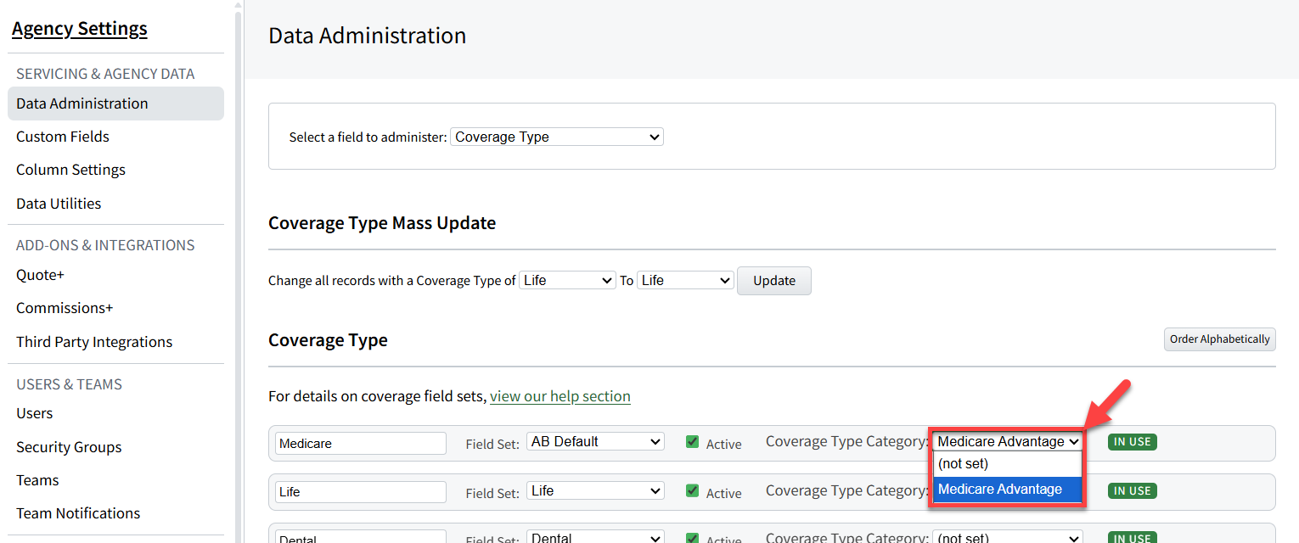Click the Medicare row Coverage Type Category dropdown

click(x=1008, y=441)
